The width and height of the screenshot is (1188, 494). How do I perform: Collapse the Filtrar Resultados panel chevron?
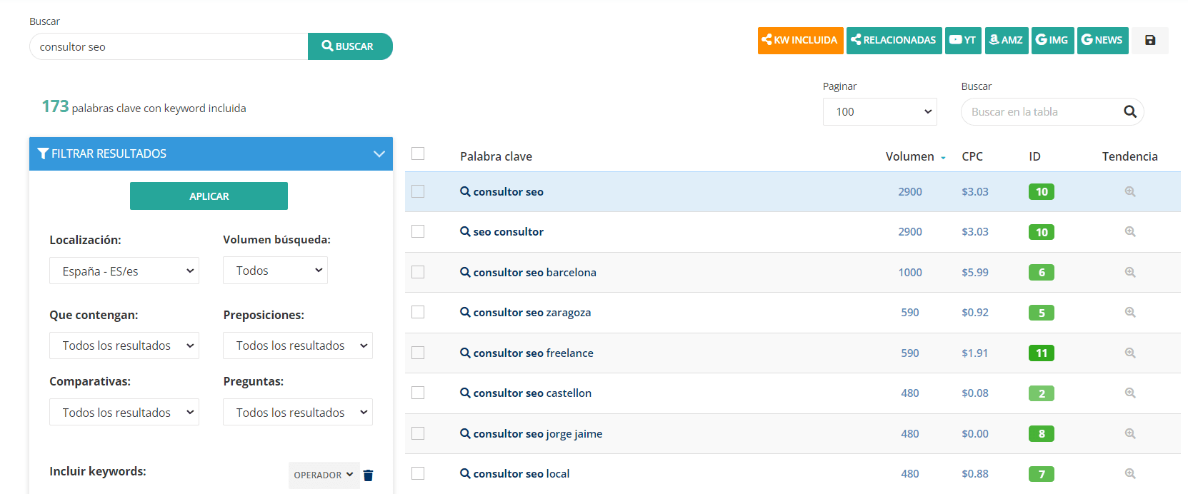[379, 153]
